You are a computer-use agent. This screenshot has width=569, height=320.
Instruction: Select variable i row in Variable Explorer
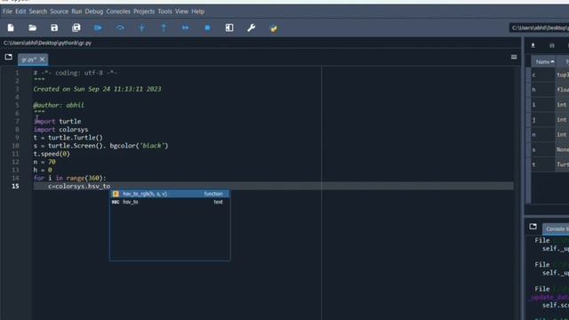tap(550, 105)
